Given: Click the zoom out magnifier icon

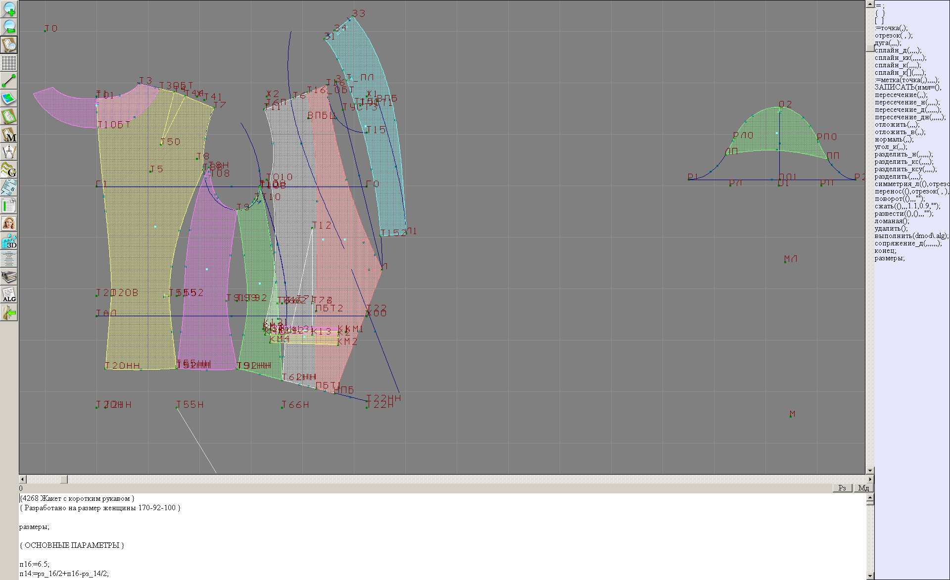Looking at the screenshot, I should click(x=9, y=27).
